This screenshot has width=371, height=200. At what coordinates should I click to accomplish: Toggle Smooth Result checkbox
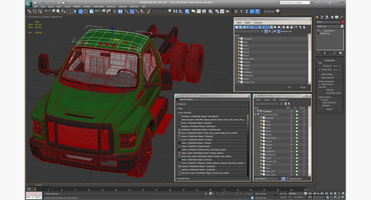tap(319, 84)
